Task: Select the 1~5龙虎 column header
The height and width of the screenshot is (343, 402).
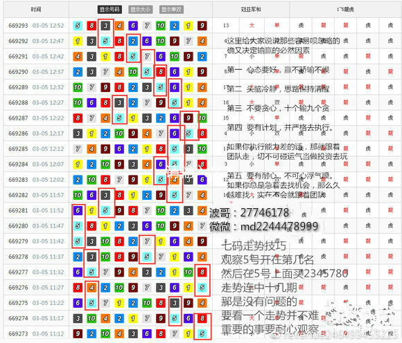Action: (345, 10)
